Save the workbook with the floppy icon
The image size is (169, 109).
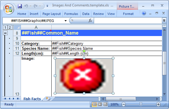click(x=20, y=6)
